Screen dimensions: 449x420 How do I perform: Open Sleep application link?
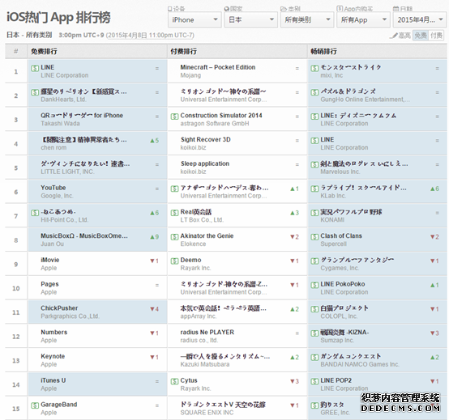[x=205, y=163]
